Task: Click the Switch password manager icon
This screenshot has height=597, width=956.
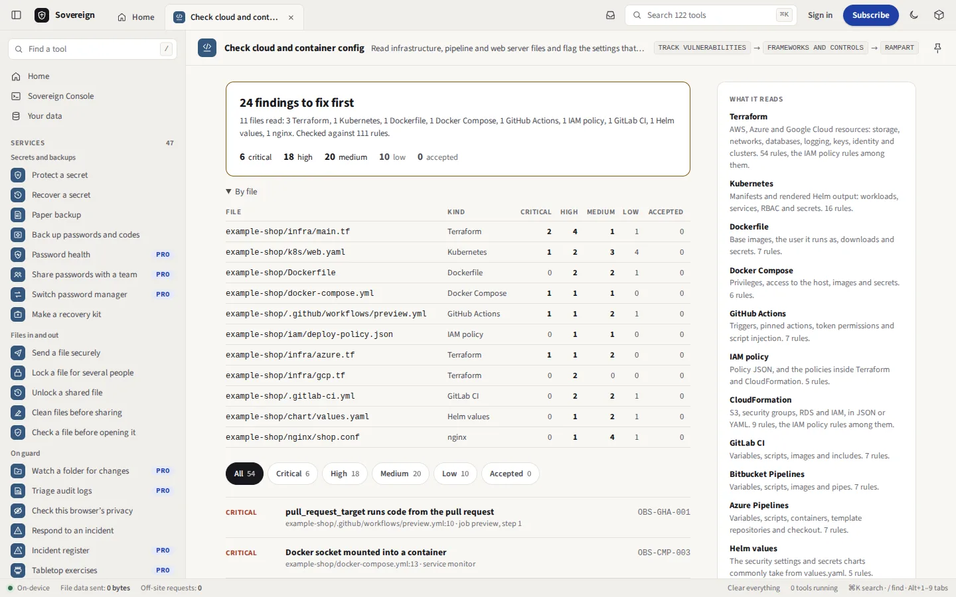Action: click(18, 295)
